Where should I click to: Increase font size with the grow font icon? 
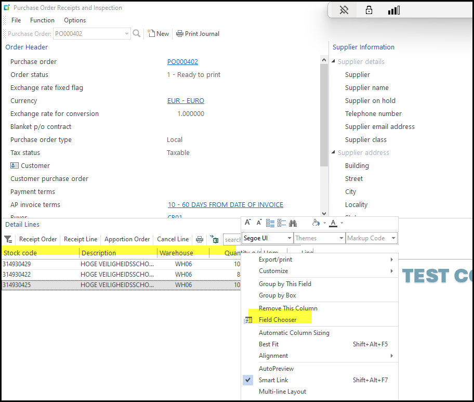(x=248, y=223)
